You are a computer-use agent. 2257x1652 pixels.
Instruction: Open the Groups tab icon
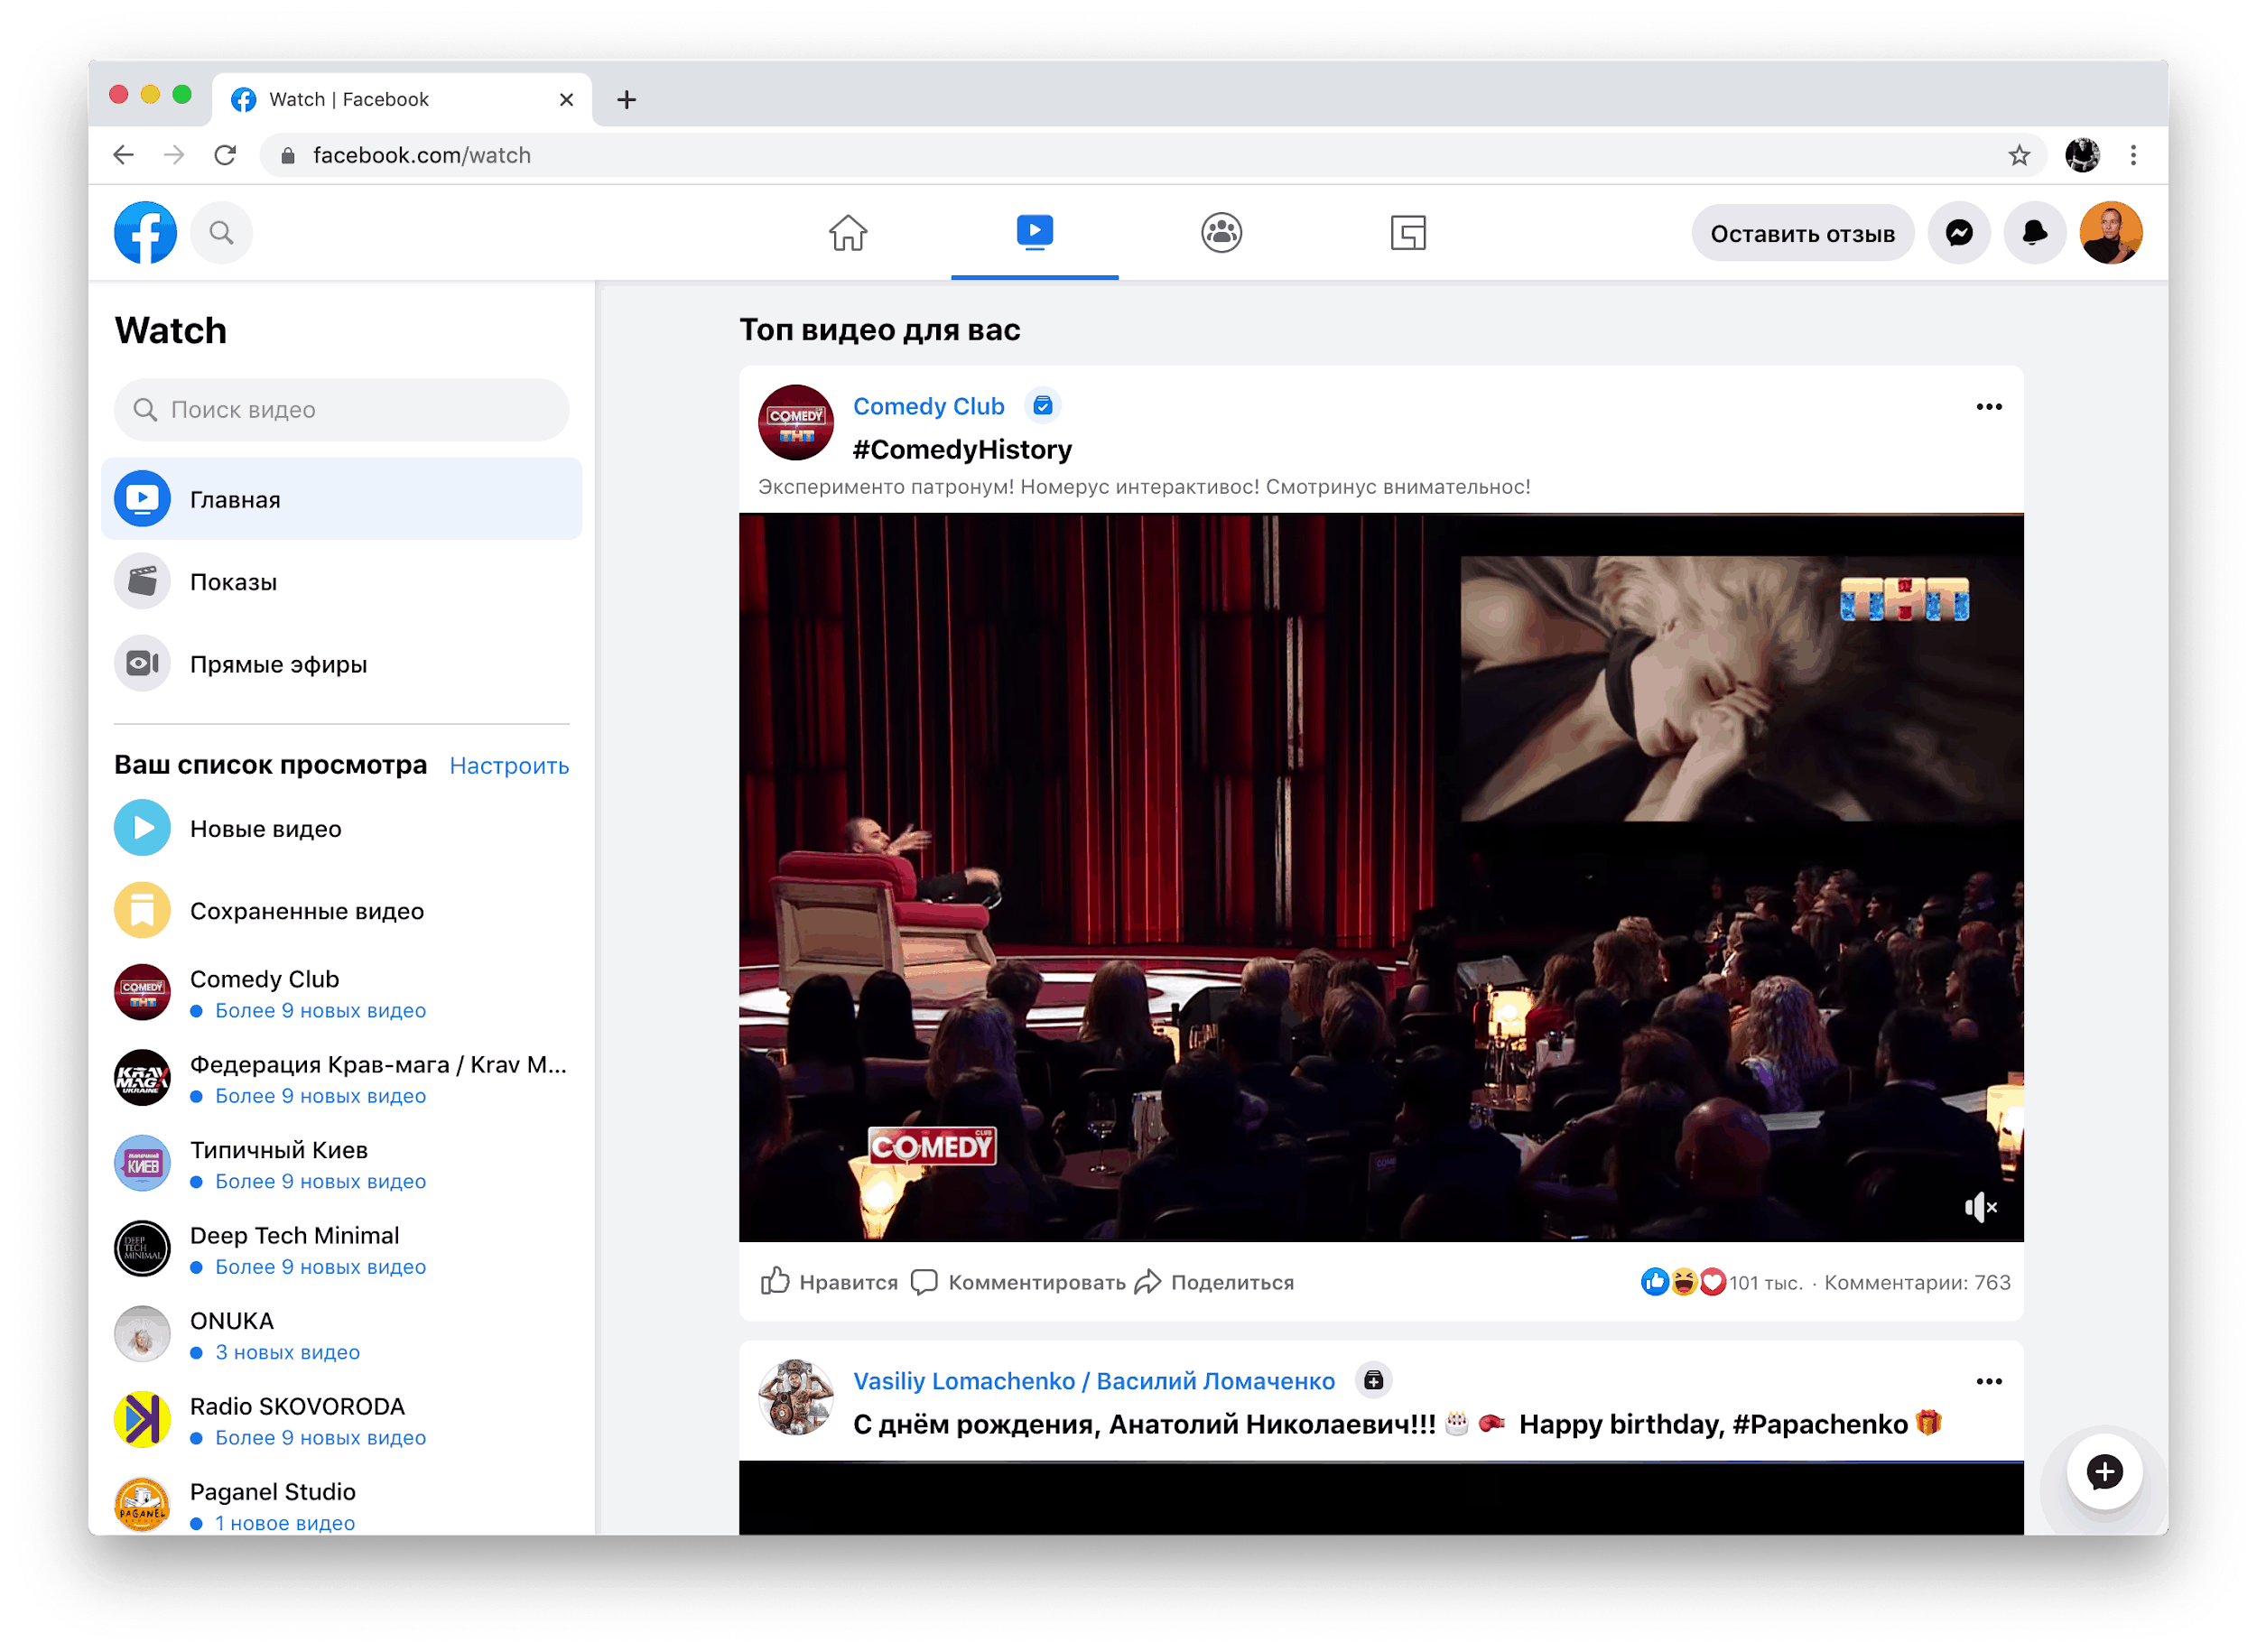(1221, 233)
